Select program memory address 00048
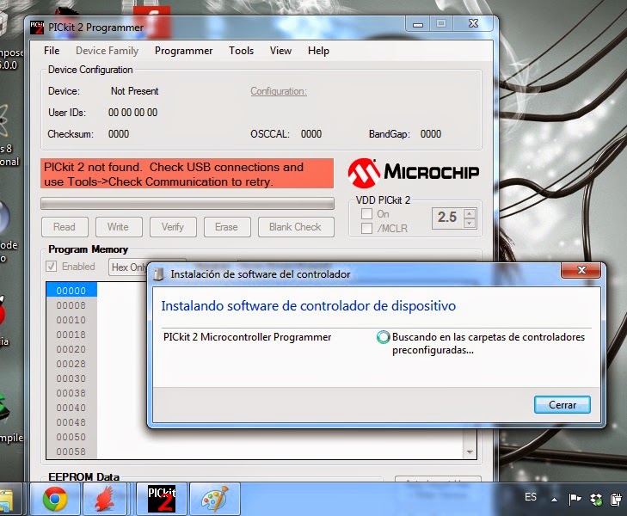The image size is (627, 516). click(x=71, y=422)
